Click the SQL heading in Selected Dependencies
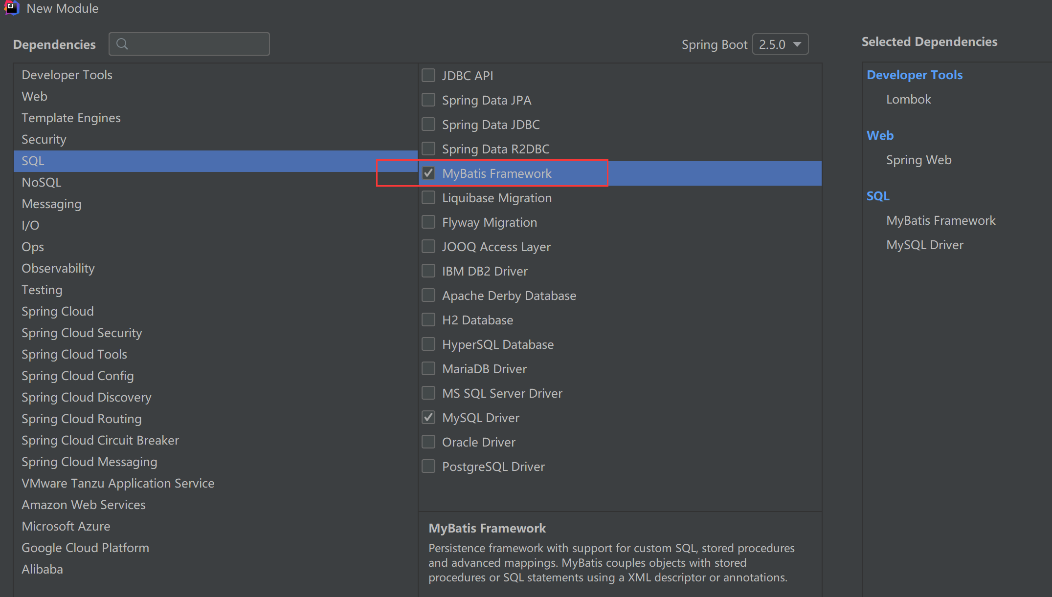 click(878, 196)
